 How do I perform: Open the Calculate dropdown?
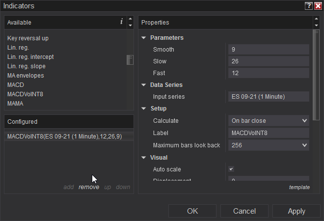[x=269, y=121]
